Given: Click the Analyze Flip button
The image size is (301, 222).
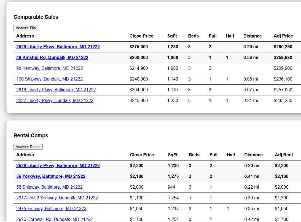Looking at the screenshot, I should pos(26,28).
